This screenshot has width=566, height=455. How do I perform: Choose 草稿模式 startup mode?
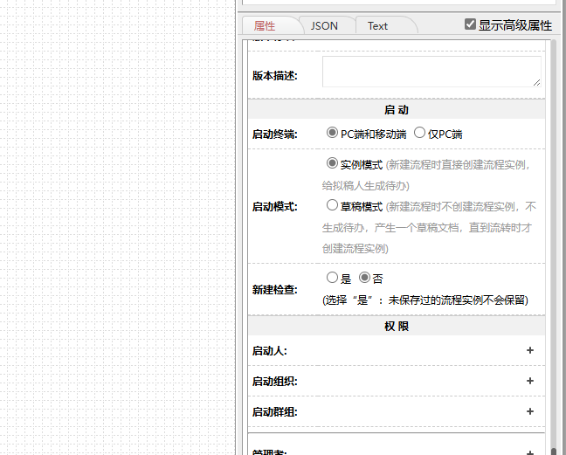pos(332,206)
